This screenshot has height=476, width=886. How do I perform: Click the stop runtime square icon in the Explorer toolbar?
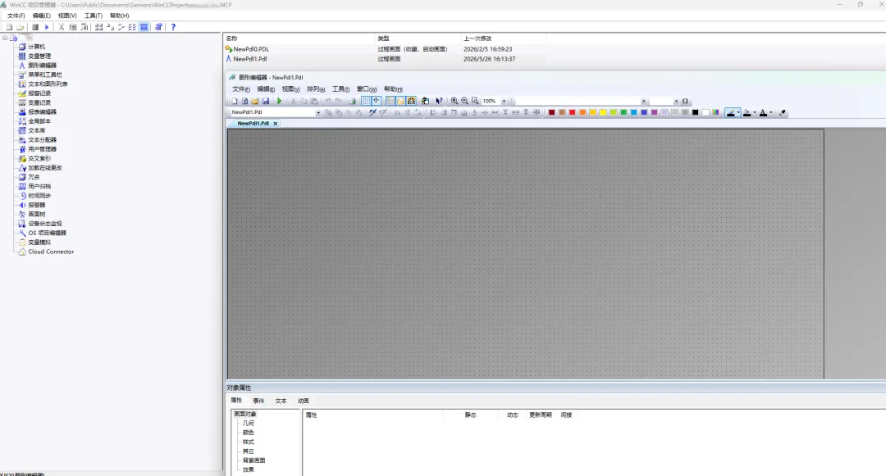[35, 27]
